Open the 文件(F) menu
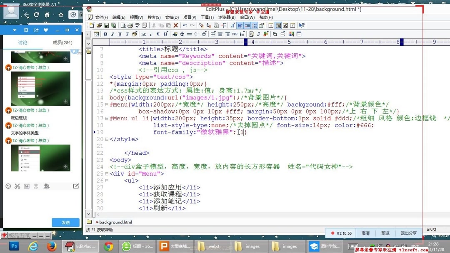Viewport: 450px width, 253px height. 101,17
